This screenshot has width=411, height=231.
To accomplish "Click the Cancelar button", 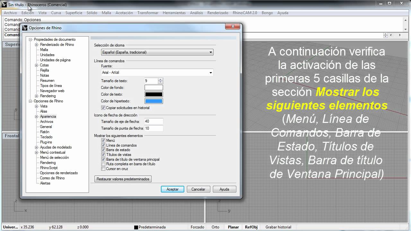I will [198, 189].
